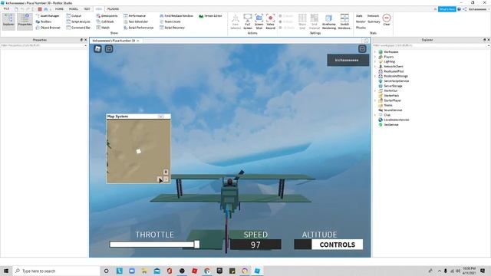Take a Screen Shot

coord(259,21)
